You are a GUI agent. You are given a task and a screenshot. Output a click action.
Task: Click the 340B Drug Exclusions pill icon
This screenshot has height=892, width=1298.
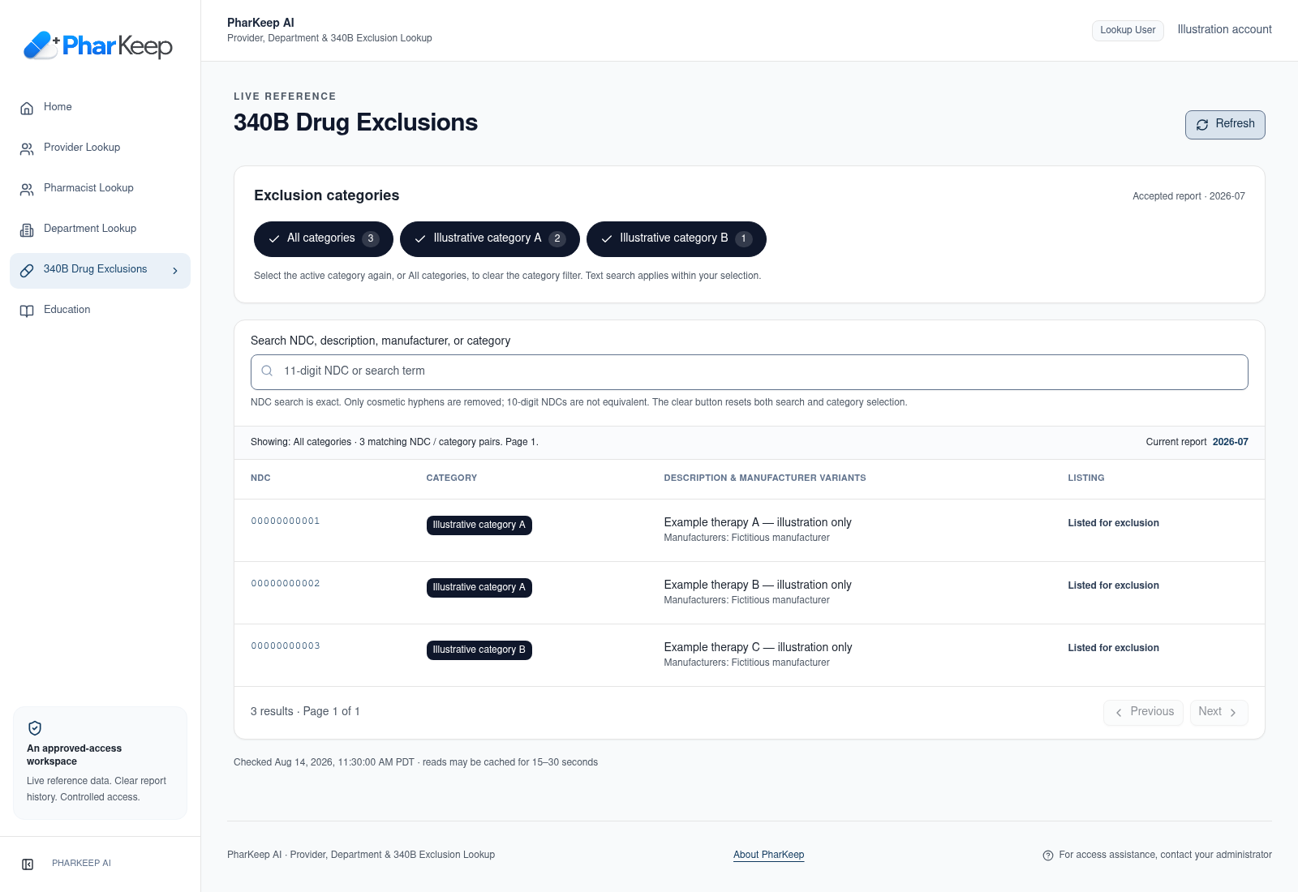click(27, 270)
